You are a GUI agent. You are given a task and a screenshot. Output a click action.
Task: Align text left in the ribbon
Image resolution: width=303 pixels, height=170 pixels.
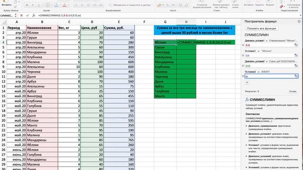pyautogui.click(x=76, y=5)
